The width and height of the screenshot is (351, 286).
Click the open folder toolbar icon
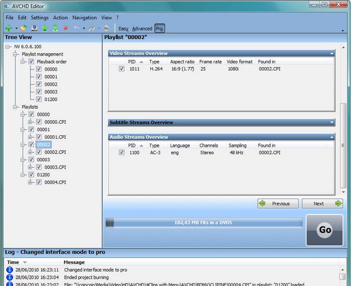coord(23,29)
